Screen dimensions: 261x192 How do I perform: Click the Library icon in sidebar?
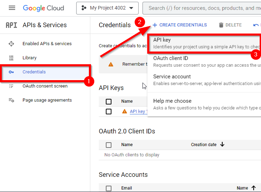[x=11, y=58]
